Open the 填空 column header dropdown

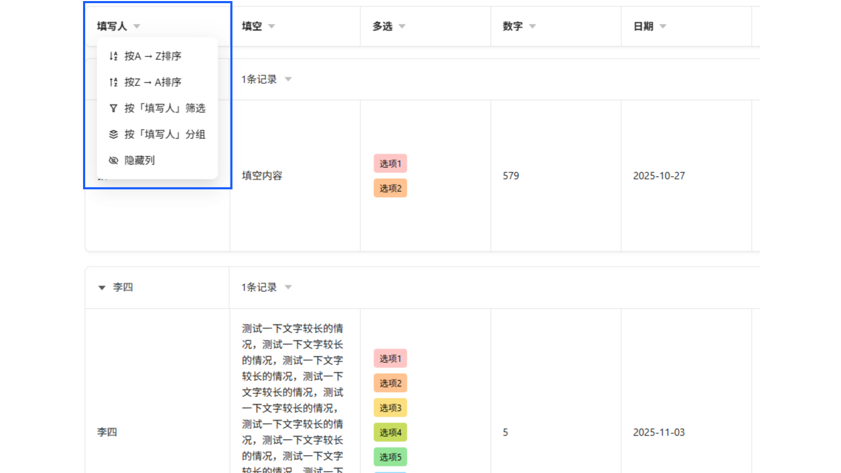click(x=272, y=26)
